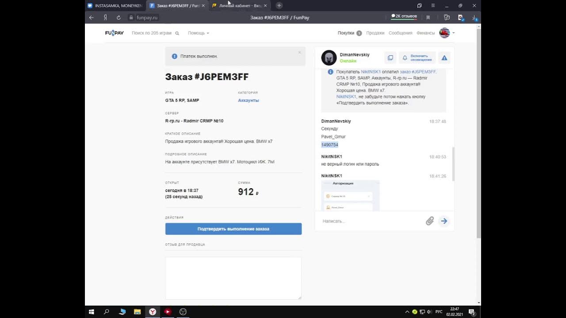This screenshot has width=566, height=318.
Task: Open the browser downloads arrow icon
Action: 474,18
